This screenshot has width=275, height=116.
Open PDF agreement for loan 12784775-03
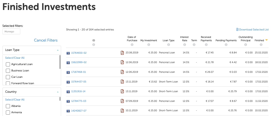tap(122, 101)
